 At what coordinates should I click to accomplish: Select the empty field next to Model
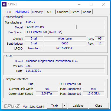pyautogui.click(x=90, y=27)
